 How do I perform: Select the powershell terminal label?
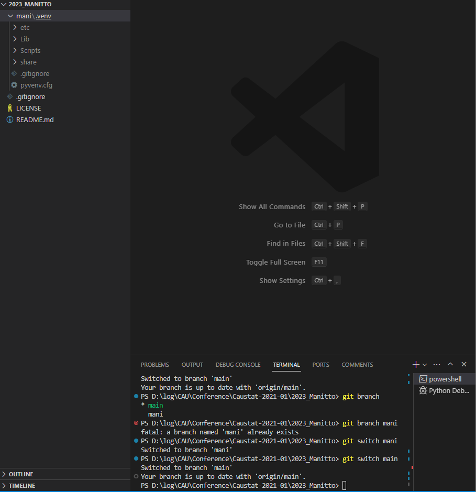(x=445, y=379)
